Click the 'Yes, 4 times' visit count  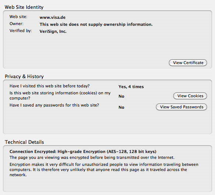131,87
